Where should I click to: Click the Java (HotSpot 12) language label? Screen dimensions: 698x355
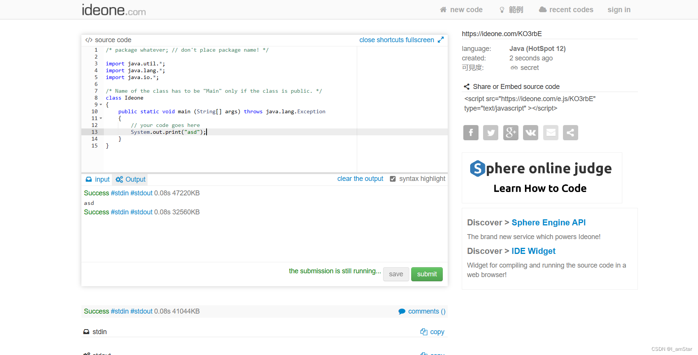click(x=537, y=49)
